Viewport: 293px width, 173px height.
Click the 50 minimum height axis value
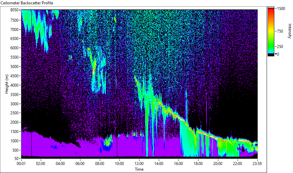pos(16,159)
